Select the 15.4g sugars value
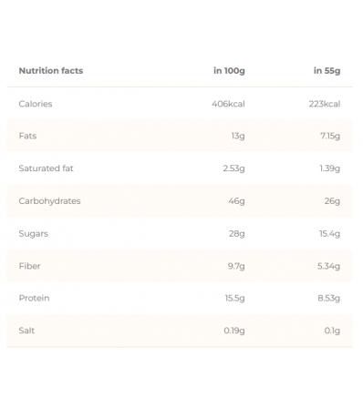This screenshot has height=408, width=363. [x=329, y=234]
